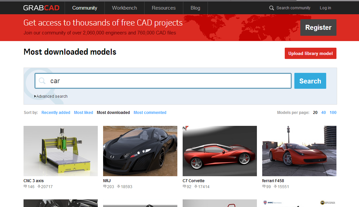Select the Most downloaded sort option
359x207 pixels.
pos(113,113)
